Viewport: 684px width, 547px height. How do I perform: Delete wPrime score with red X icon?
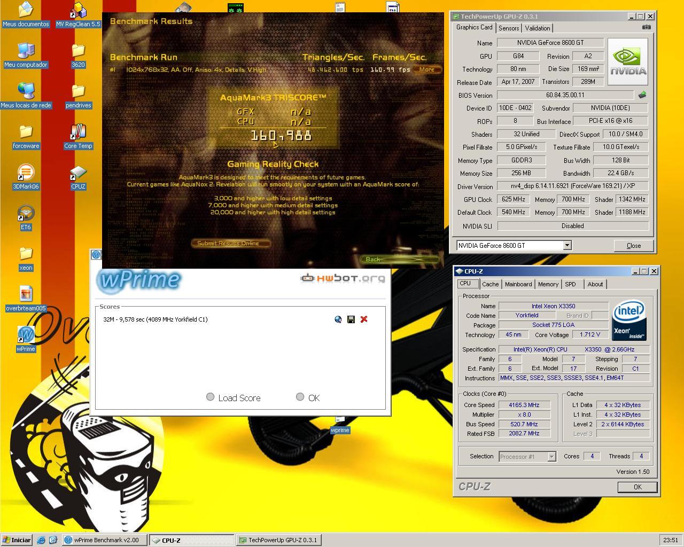coord(364,319)
